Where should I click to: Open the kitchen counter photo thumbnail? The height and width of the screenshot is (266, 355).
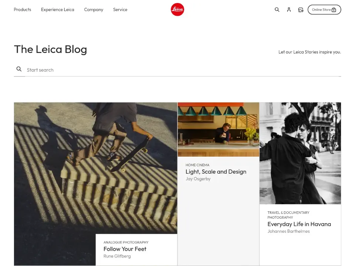[x=219, y=129]
